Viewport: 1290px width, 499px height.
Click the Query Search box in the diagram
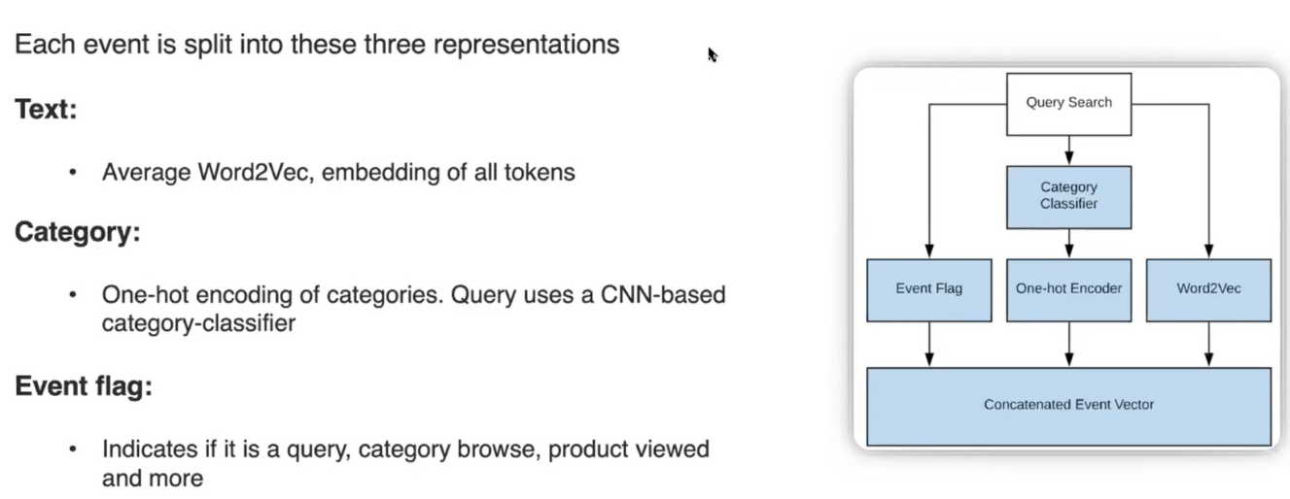coord(1068,102)
